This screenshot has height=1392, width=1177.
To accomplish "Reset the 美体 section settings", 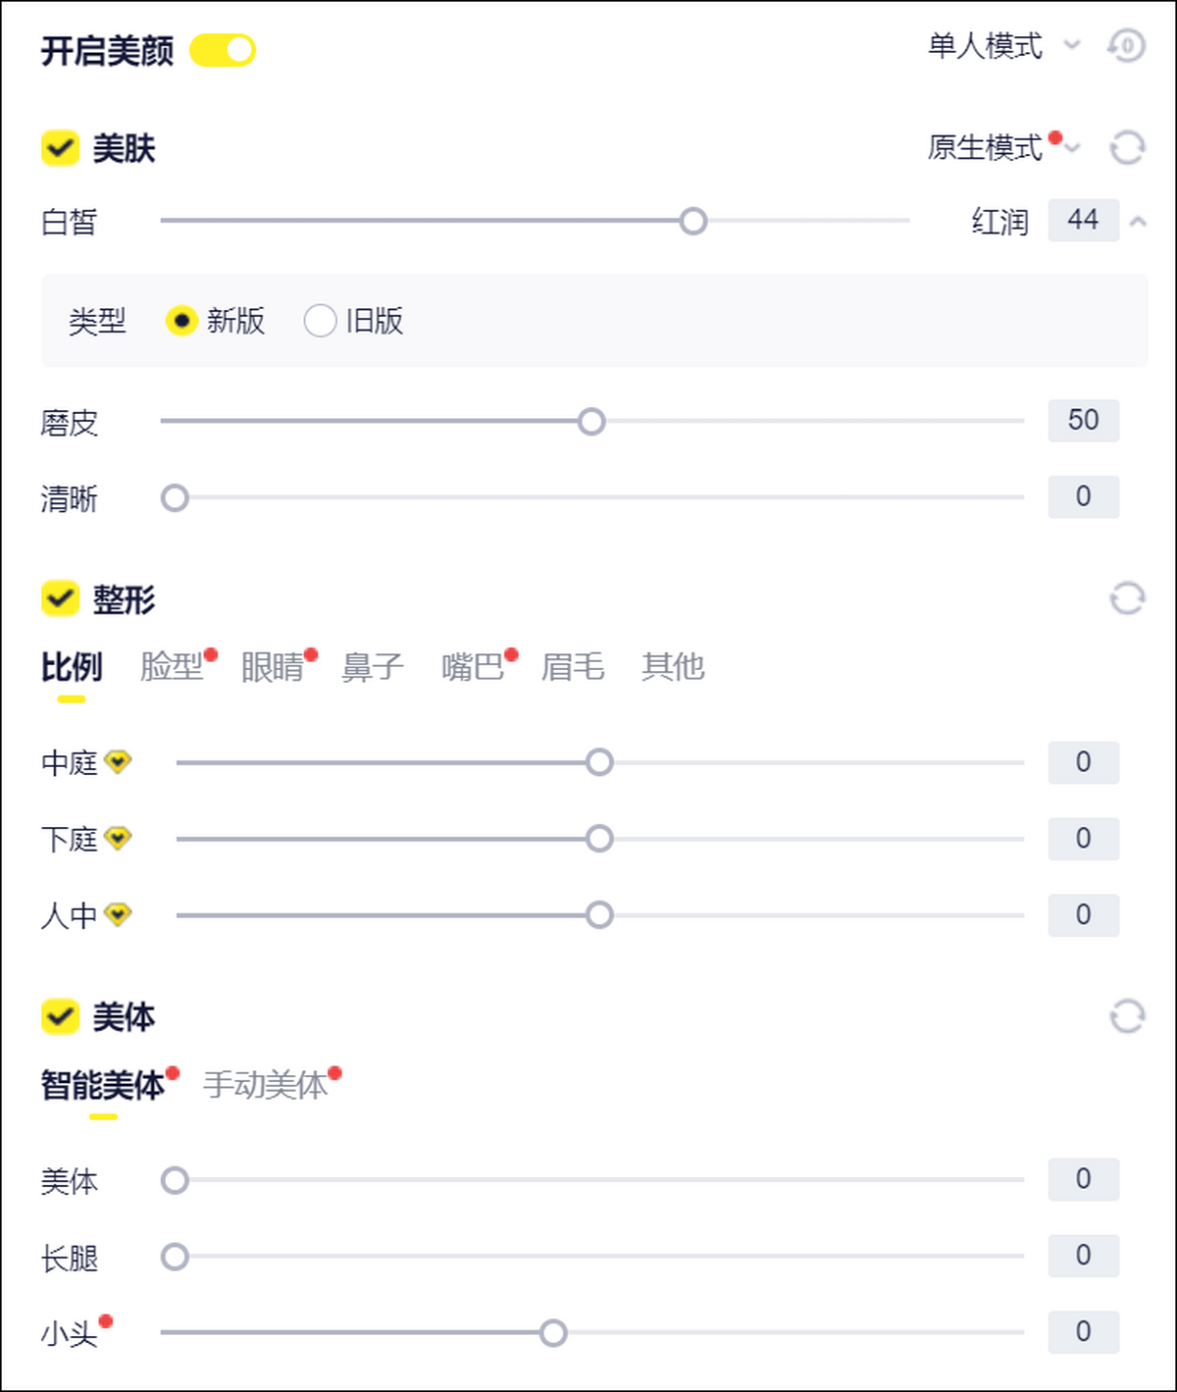I will pyautogui.click(x=1127, y=1017).
